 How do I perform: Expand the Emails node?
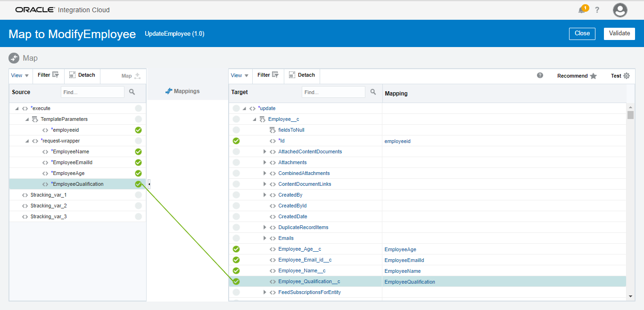(x=265, y=238)
